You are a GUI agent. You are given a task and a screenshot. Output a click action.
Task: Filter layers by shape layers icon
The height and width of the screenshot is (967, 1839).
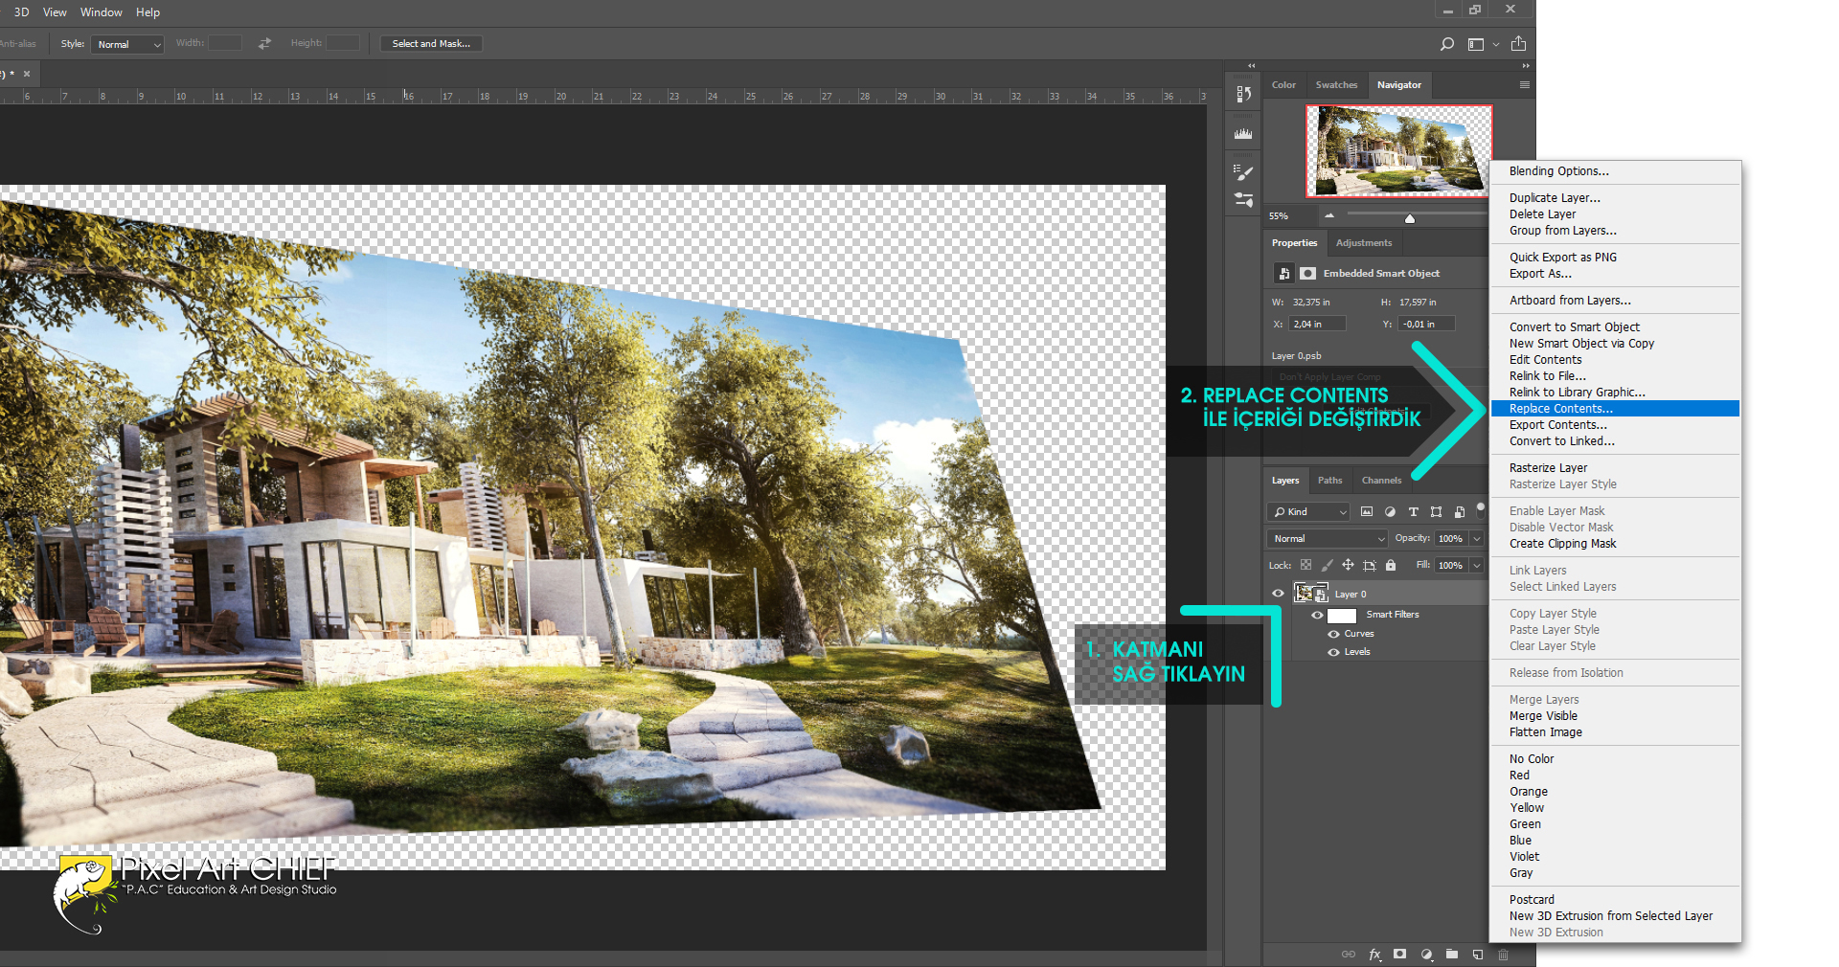coord(1436,512)
